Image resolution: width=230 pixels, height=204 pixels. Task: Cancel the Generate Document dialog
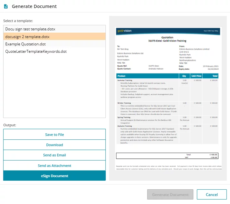pos(212,194)
